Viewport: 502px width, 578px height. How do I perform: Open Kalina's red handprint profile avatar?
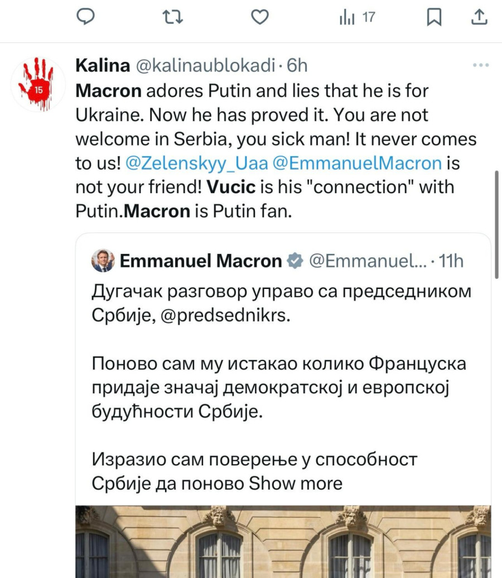pos(38,84)
